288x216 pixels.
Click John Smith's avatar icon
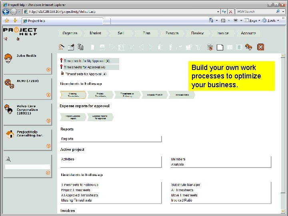8,58
